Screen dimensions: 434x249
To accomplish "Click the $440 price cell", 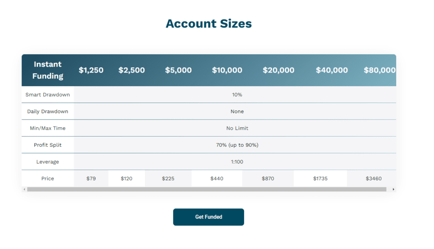I will [x=217, y=179].
